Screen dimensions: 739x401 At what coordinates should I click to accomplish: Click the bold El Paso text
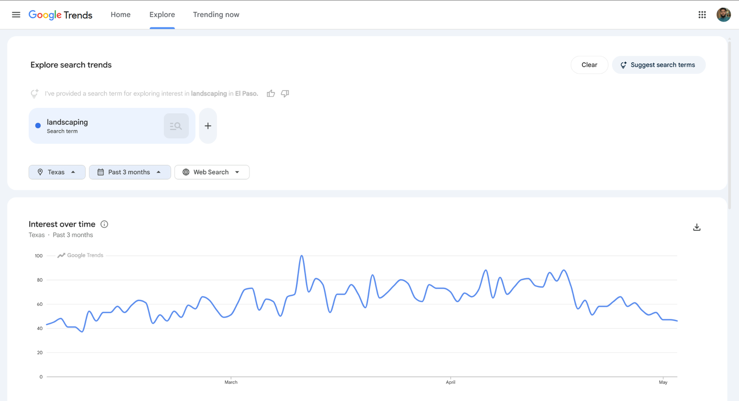246,94
